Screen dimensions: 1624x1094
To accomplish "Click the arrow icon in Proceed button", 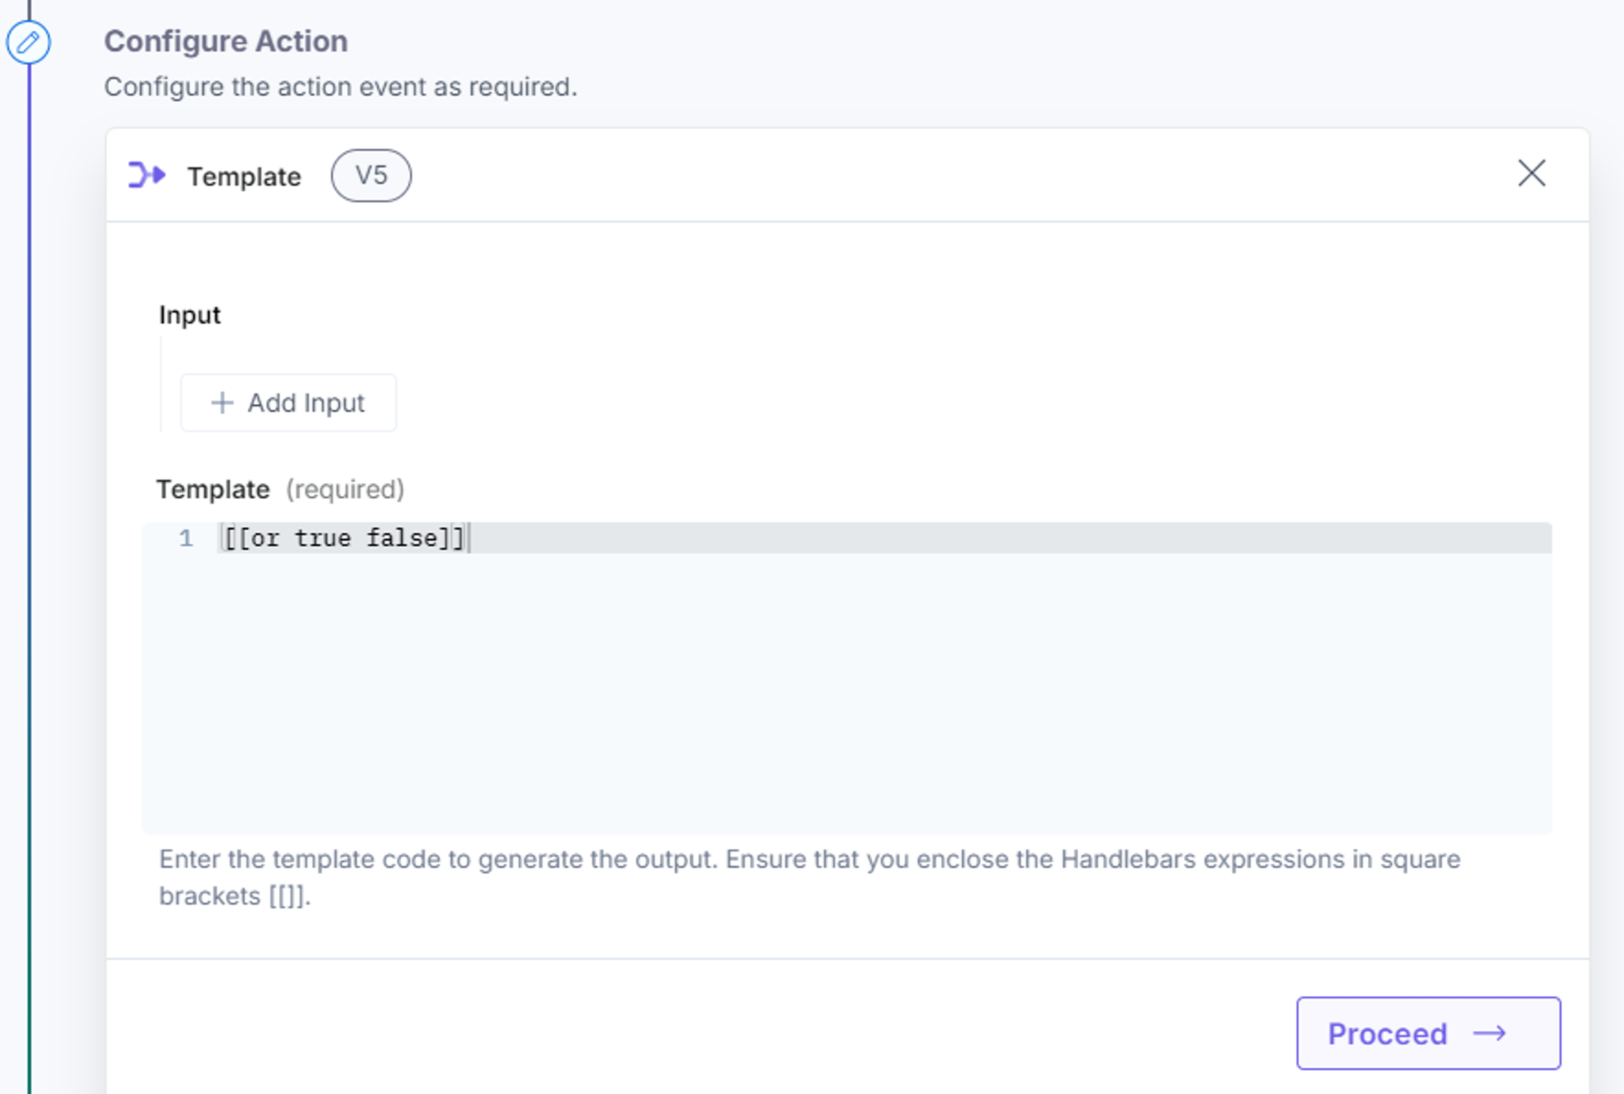I will click(1490, 1033).
